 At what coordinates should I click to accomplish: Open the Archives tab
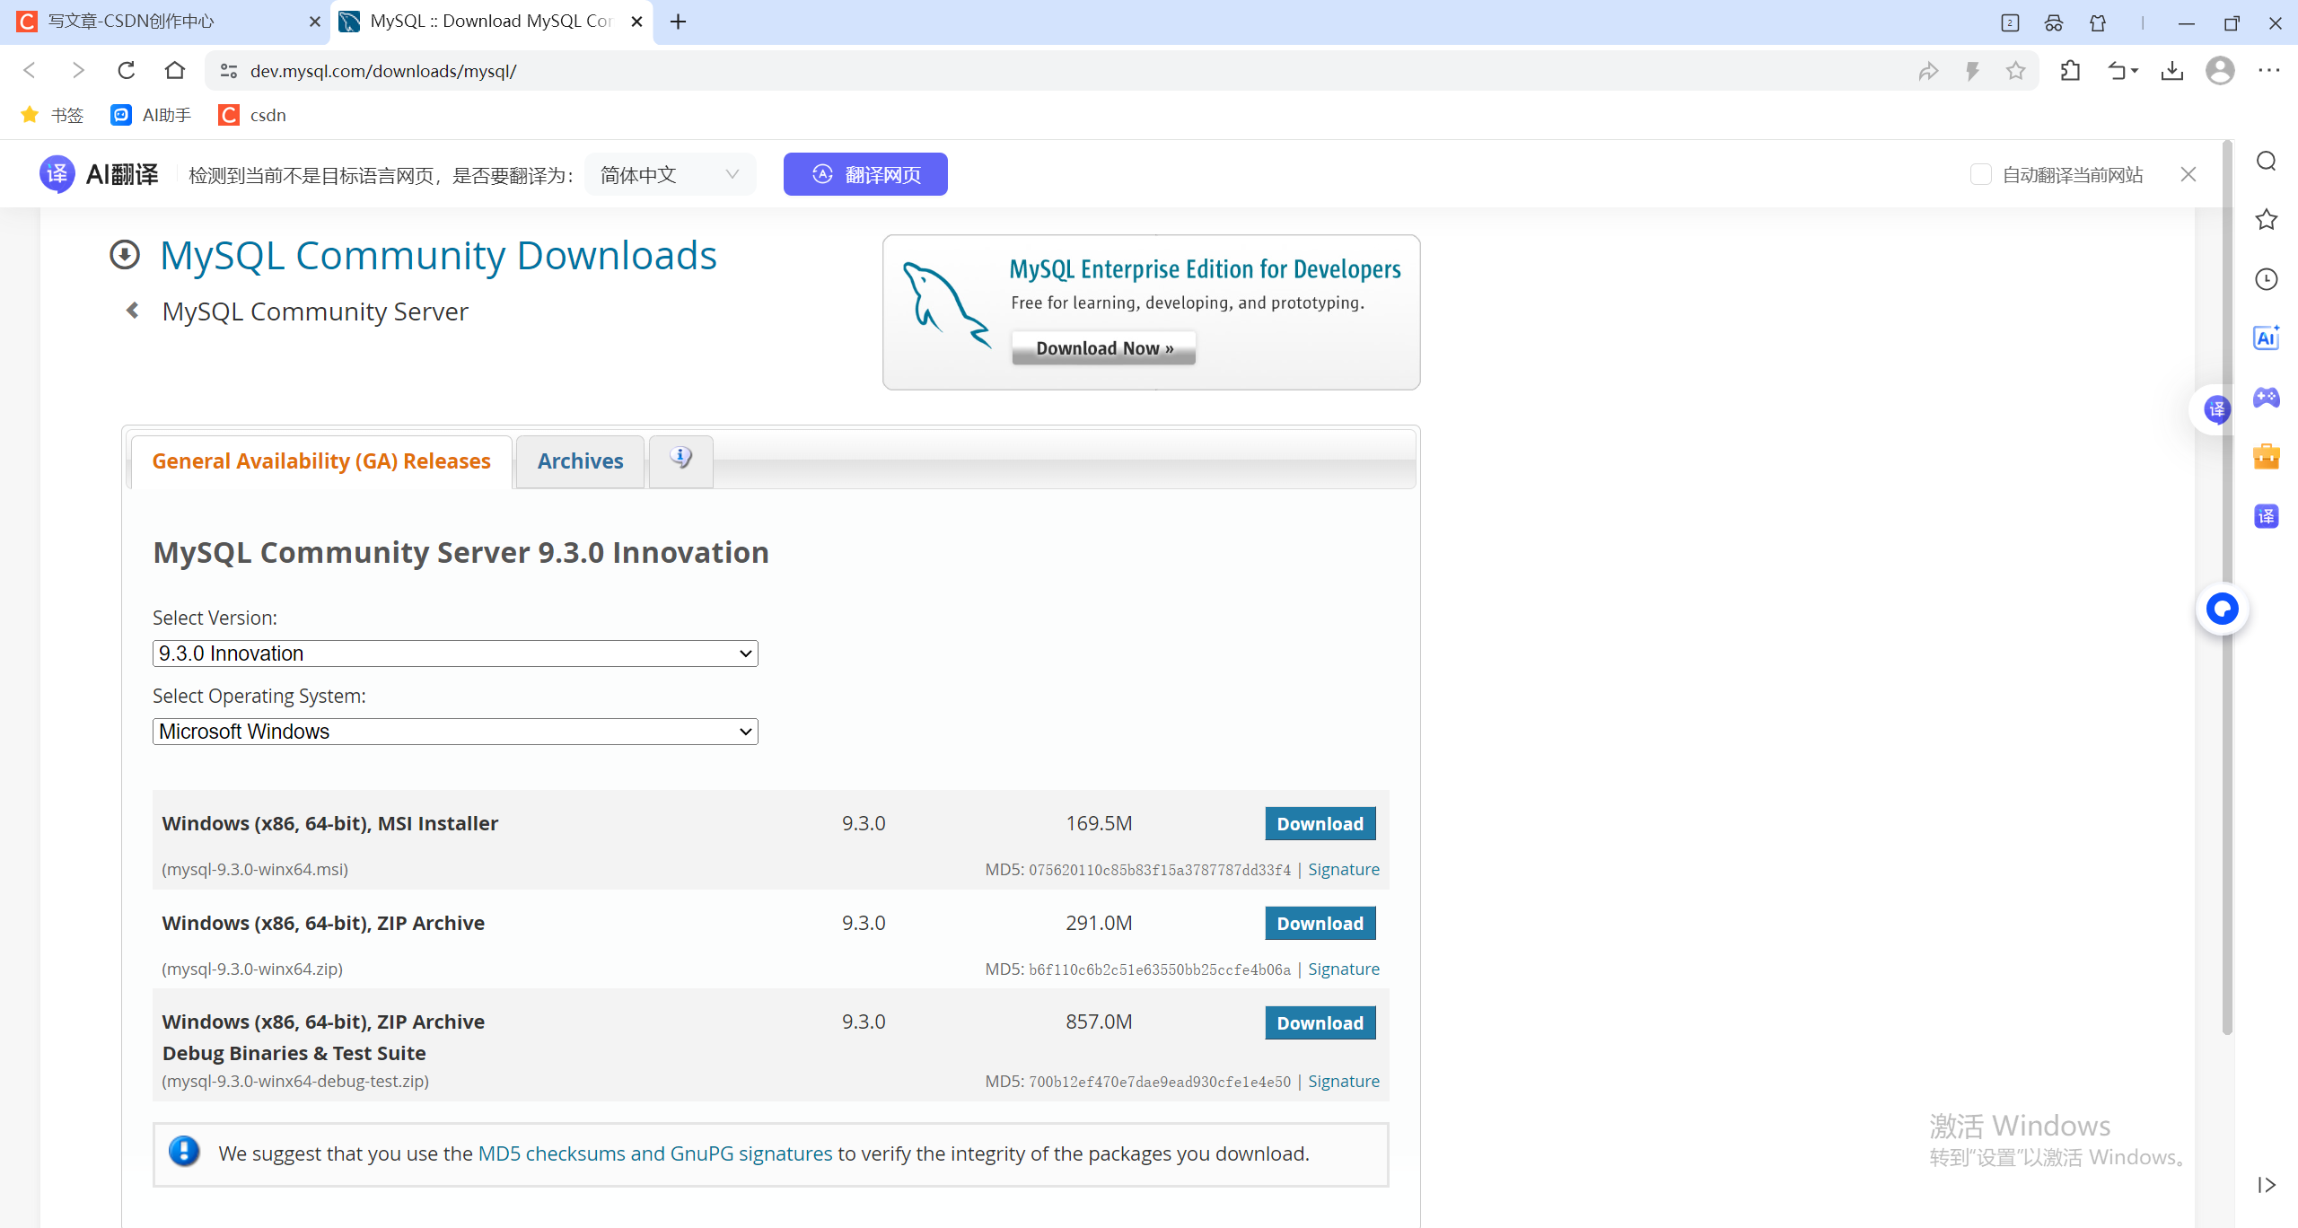580,461
